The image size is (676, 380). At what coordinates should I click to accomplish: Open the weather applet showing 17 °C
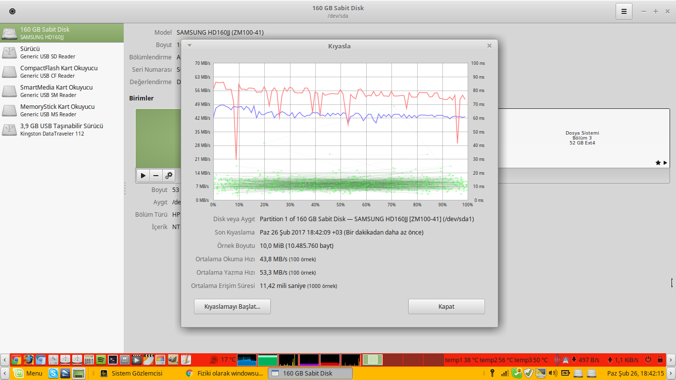[222, 360]
